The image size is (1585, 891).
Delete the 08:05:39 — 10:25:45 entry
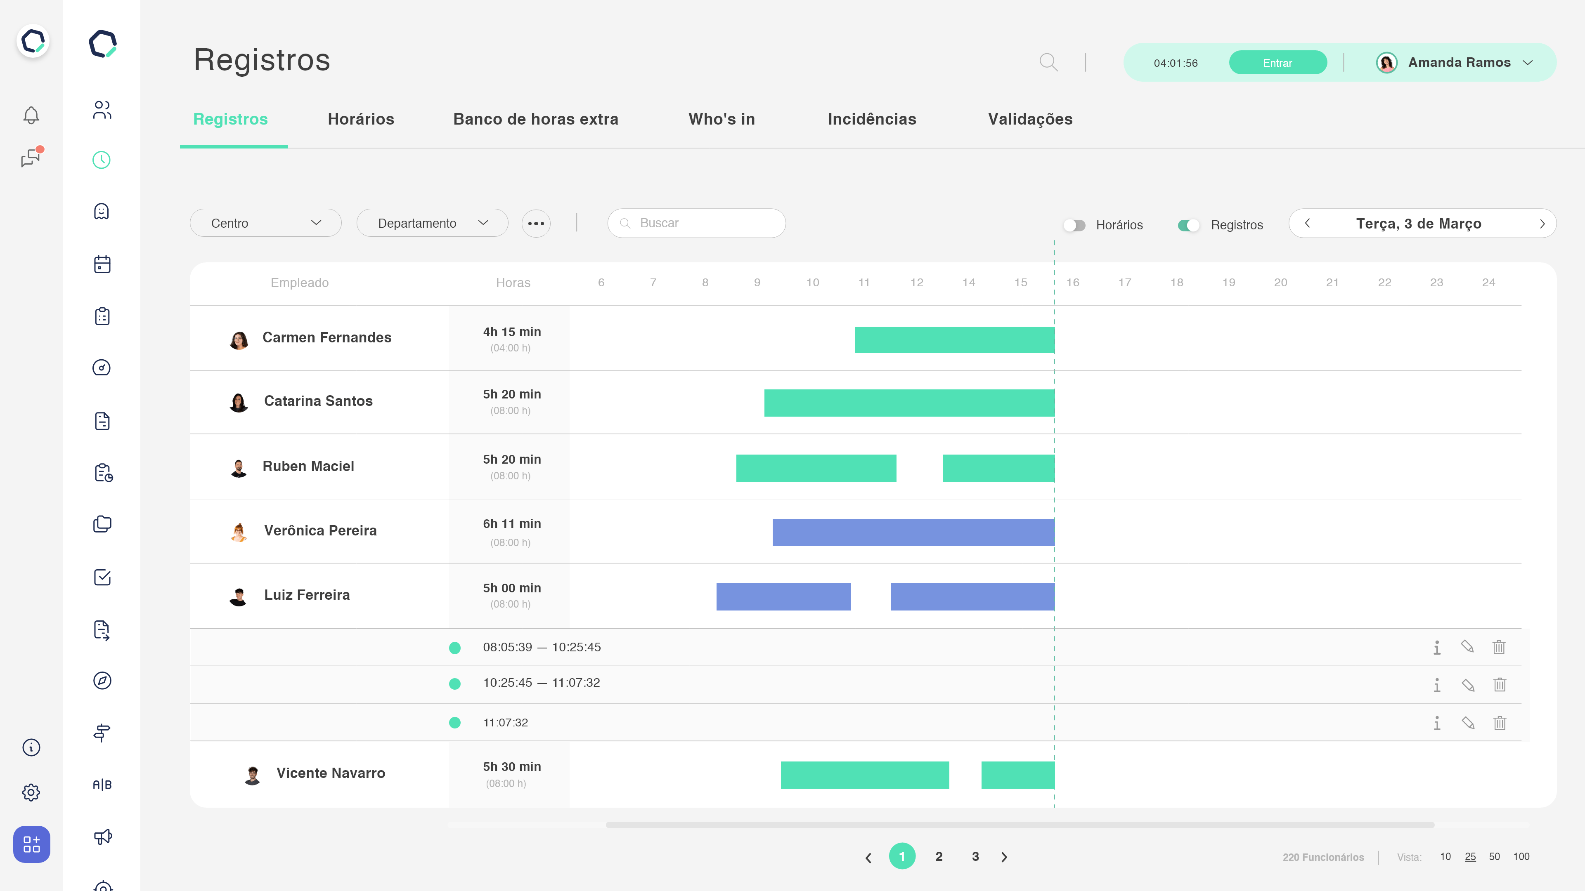coord(1499,647)
